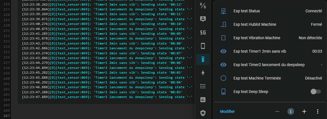Click the card position number 1 badge
This screenshot has height=119, width=327.
click(291, 111)
